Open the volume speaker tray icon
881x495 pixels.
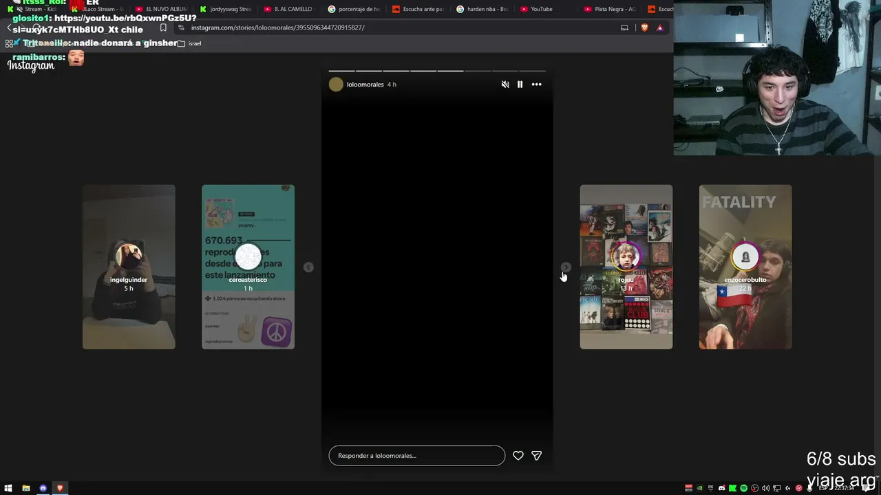(x=766, y=488)
